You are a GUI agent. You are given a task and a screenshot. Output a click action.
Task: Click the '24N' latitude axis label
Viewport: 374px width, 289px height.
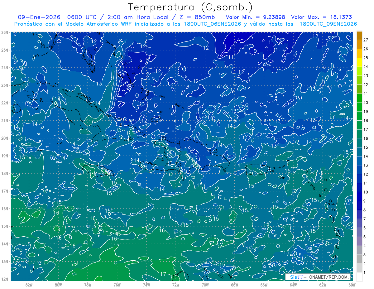pyautogui.click(x=4, y=68)
